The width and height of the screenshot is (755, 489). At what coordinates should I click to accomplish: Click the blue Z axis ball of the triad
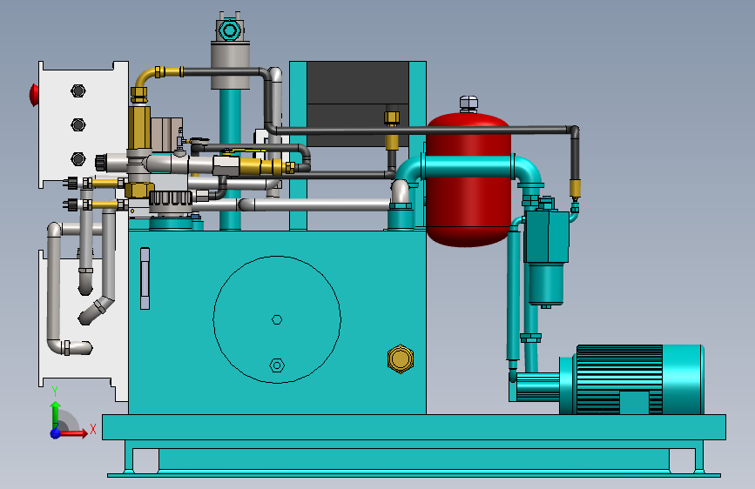click(x=56, y=433)
